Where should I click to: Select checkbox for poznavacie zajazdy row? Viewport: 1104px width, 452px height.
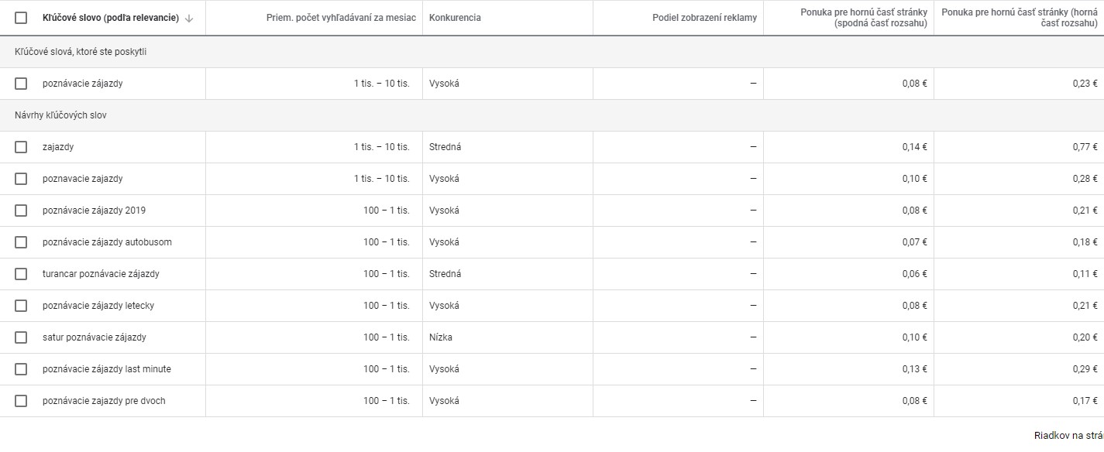coord(21,179)
